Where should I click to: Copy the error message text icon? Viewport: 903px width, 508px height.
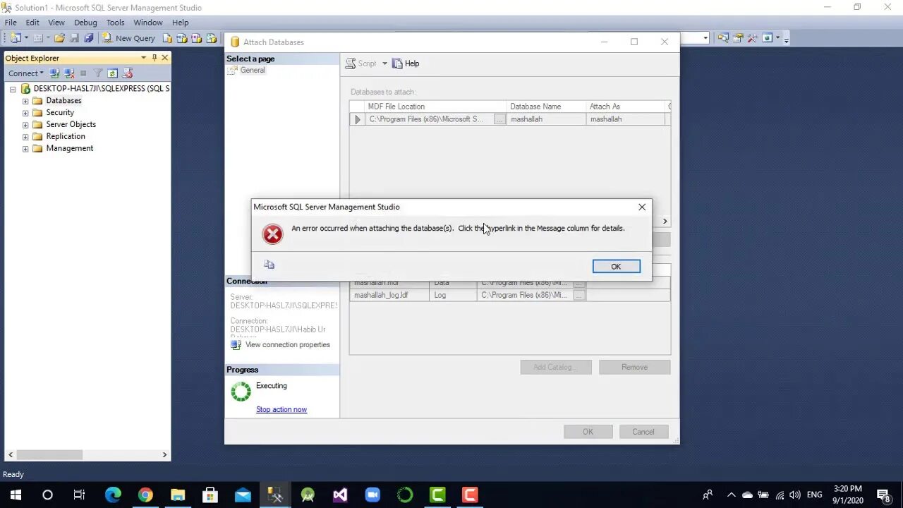click(269, 265)
